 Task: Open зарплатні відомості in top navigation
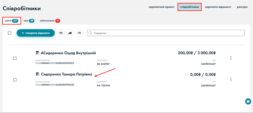[218, 7]
